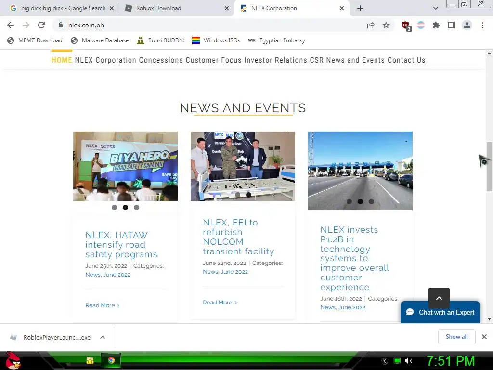Image resolution: width=493 pixels, height=370 pixels.
Task: Open Chrome's three-dot menu
Action: 482,25
